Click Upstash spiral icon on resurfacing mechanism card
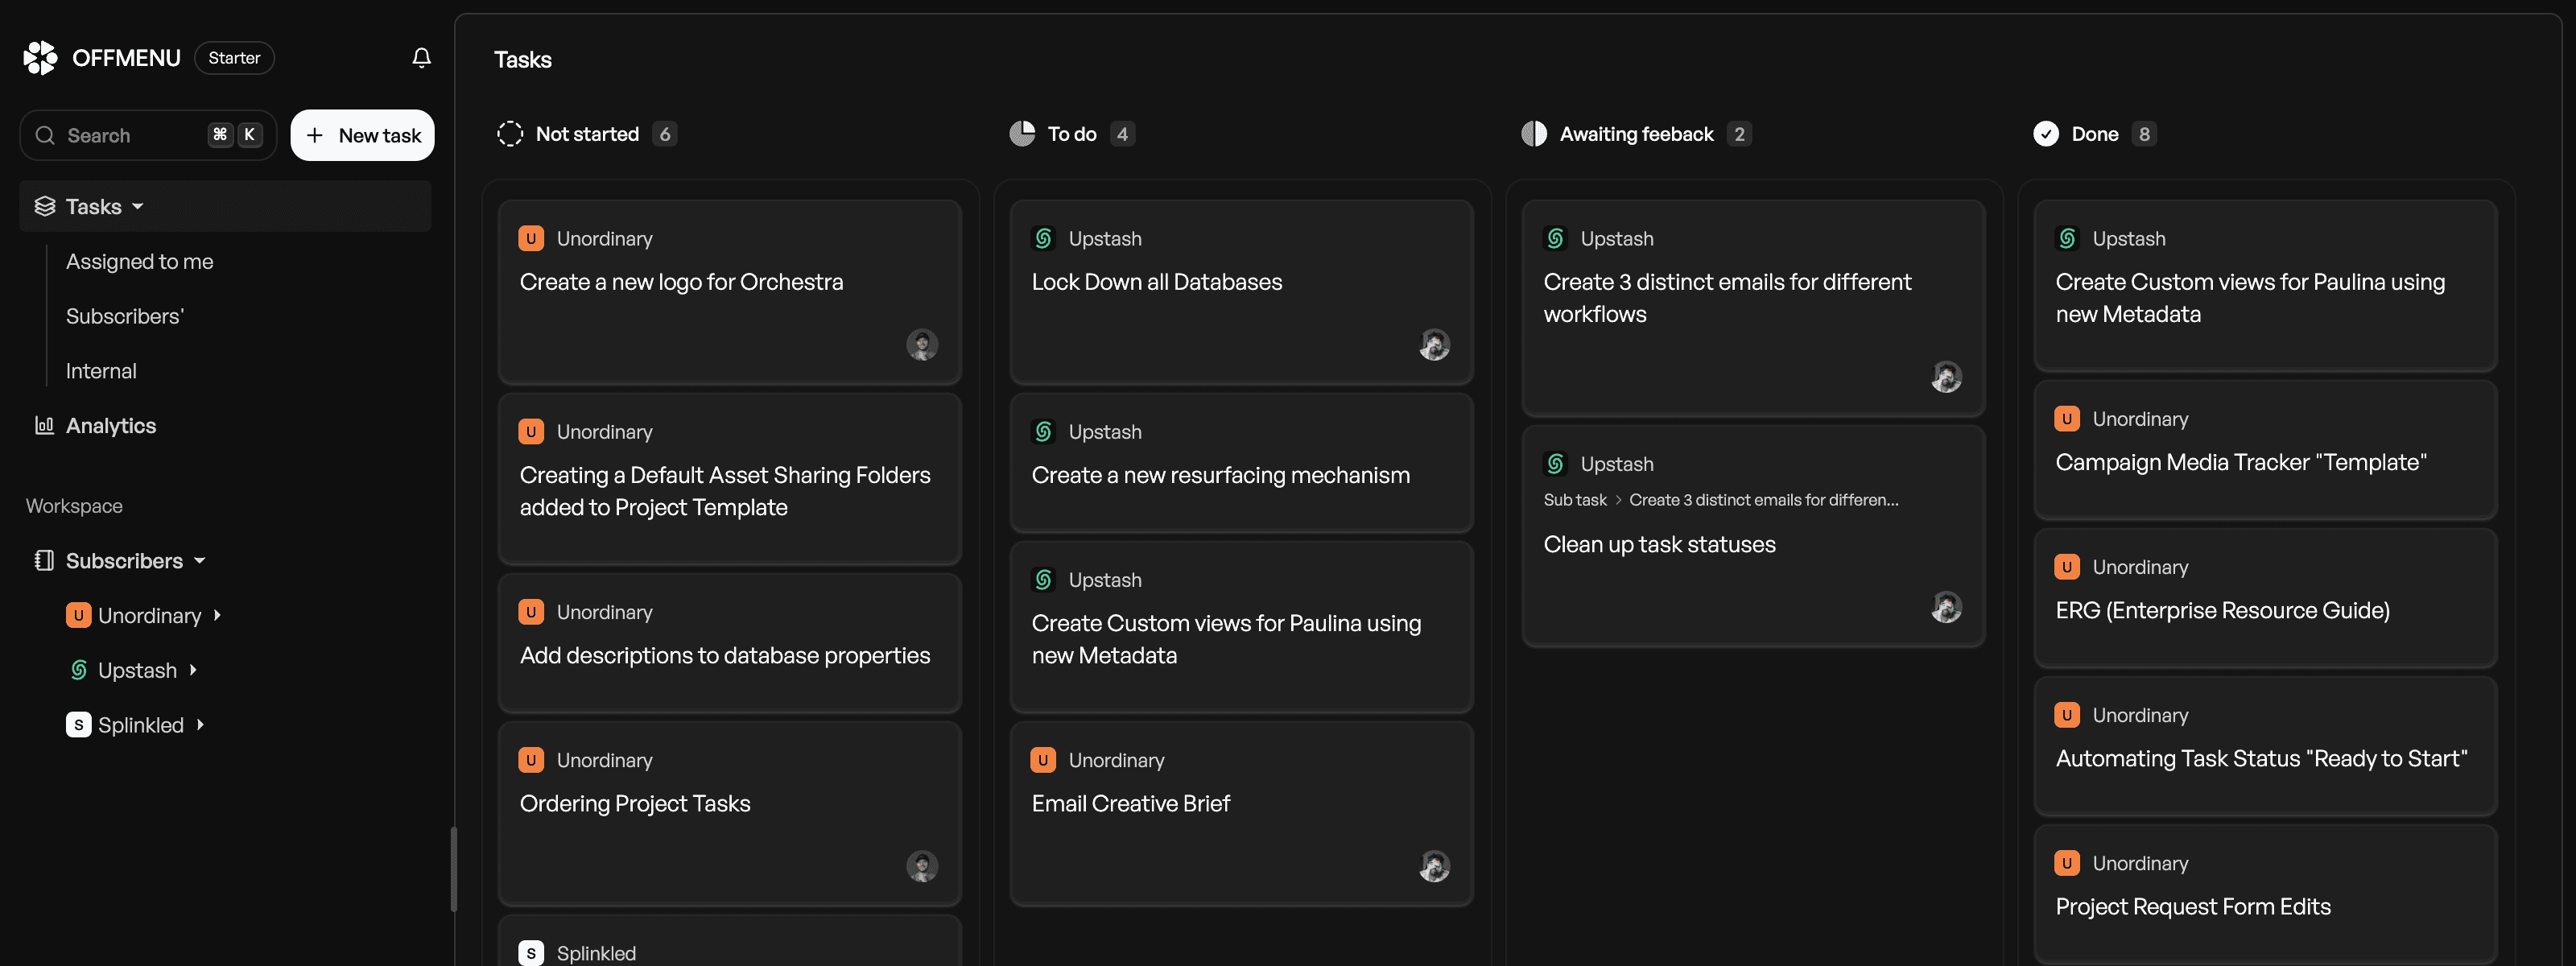This screenshot has width=2576, height=966. [1043, 432]
